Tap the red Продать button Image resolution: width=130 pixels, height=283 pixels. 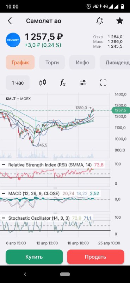click(96, 257)
